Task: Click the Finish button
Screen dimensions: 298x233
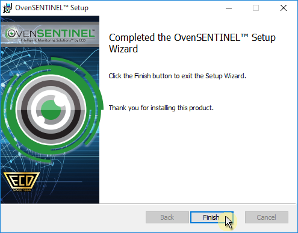Action: pyautogui.click(x=212, y=217)
